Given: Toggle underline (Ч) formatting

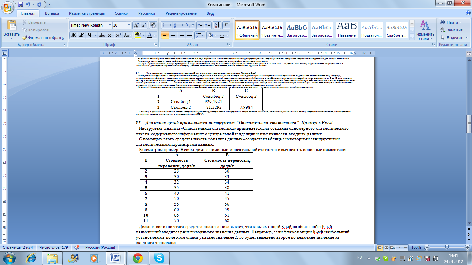Looking at the screenshot, I should [90, 35].
